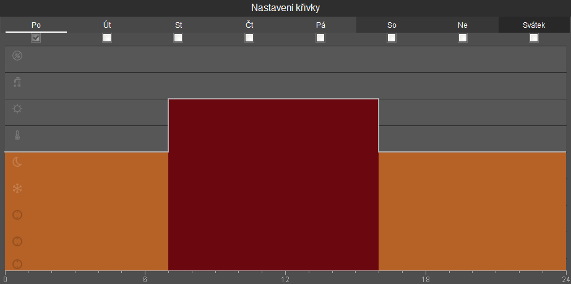
Task: Click the 6 hour axis label
Action: click(145, 280)
